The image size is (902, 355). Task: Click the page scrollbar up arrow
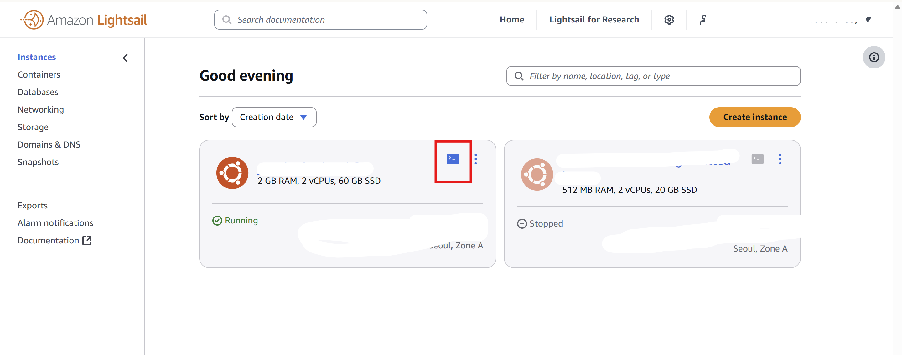coord(897,7)
